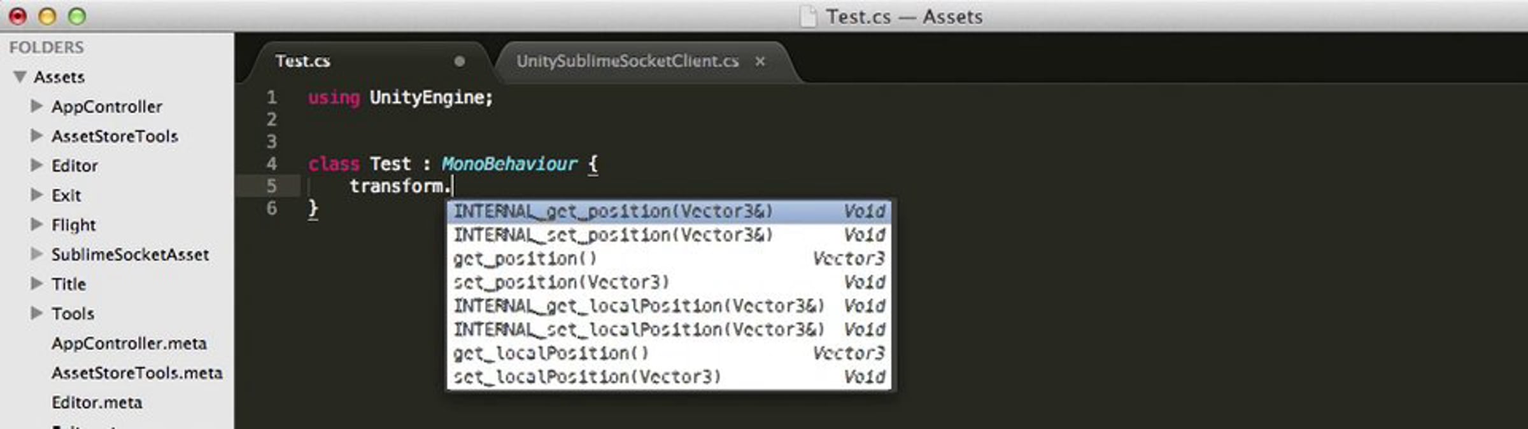Close the UnitySublimeSocketClient.cs tab

[x=760, y=62]
